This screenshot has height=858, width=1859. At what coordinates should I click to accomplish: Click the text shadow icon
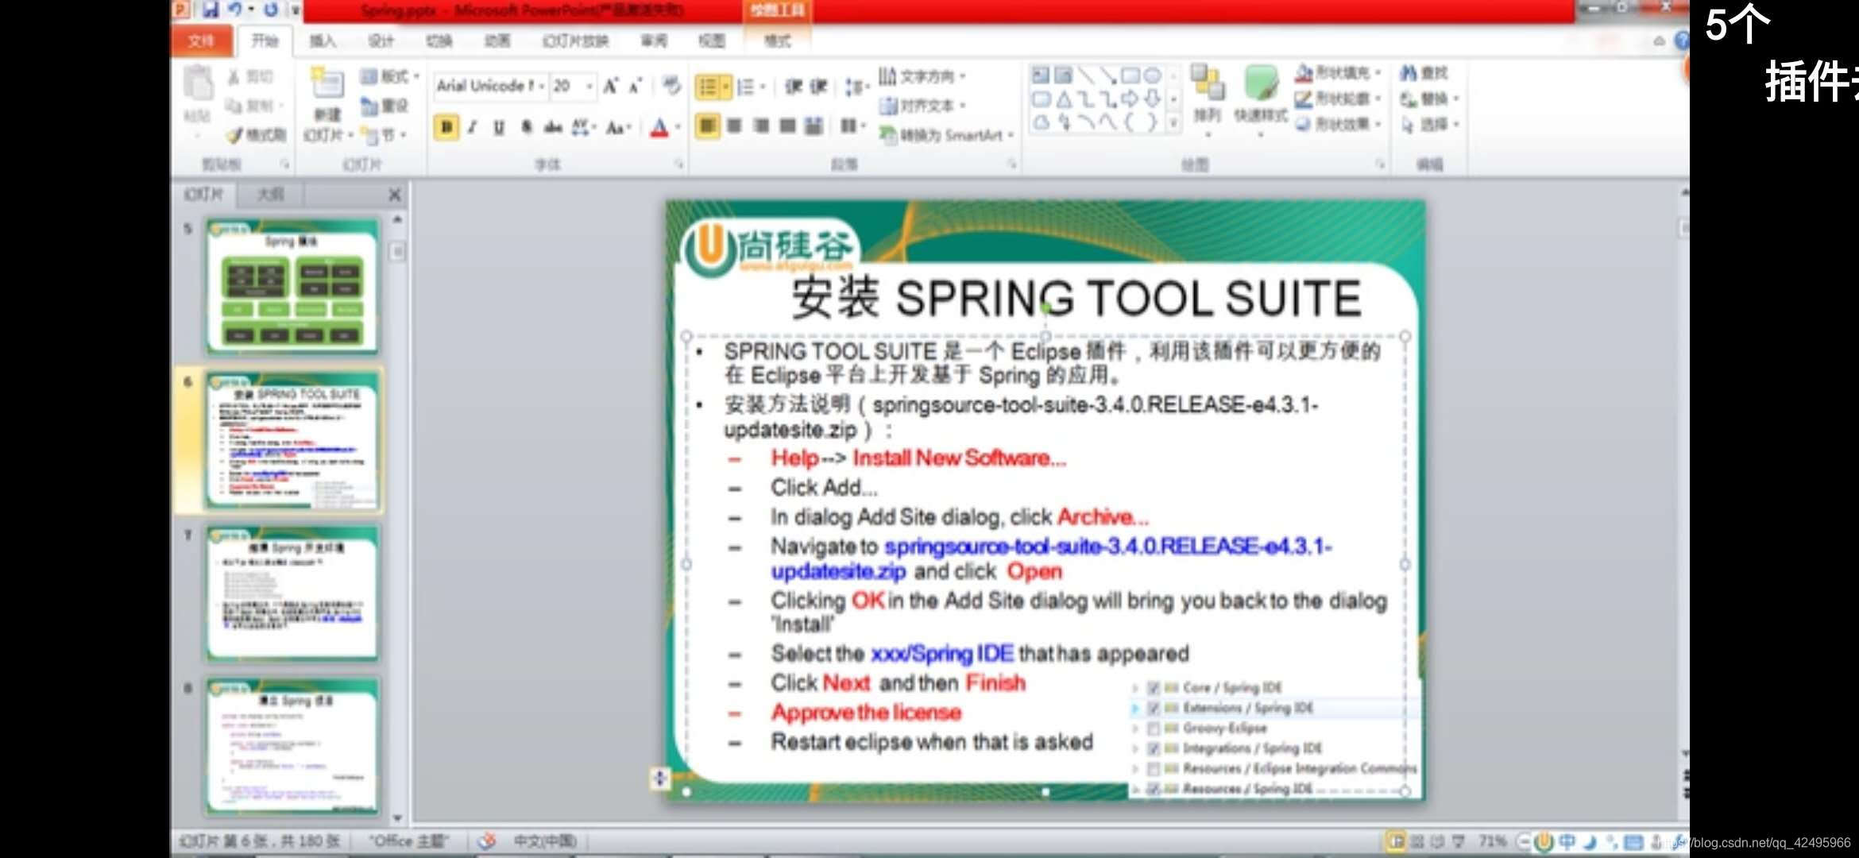pyautogui.click(x=526, y=127)
